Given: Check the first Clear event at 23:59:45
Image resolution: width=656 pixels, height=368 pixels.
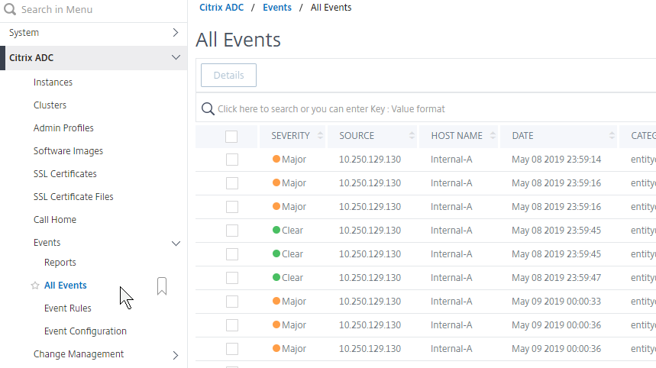Looking at the screenshot, I should pyautogui.click(x=232, y=231).
